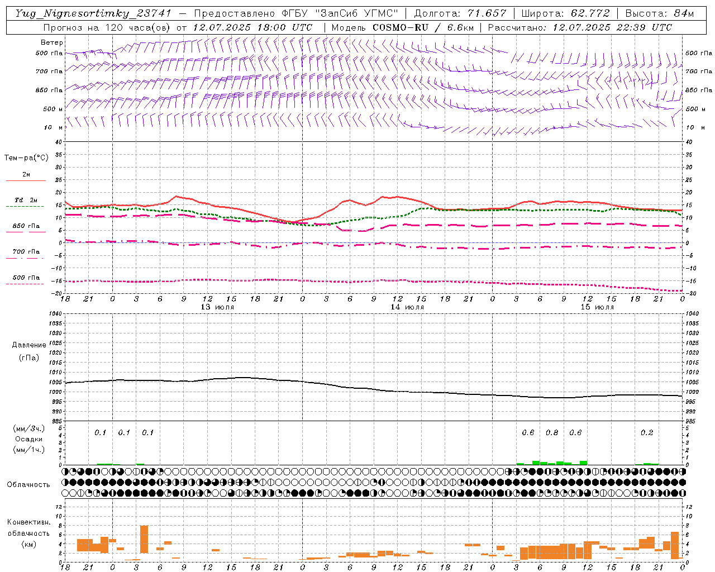Screen dimensions: 715x572
Task: Click the Тем-ра(°C) temperature panel label
Action: click(26, 158)
